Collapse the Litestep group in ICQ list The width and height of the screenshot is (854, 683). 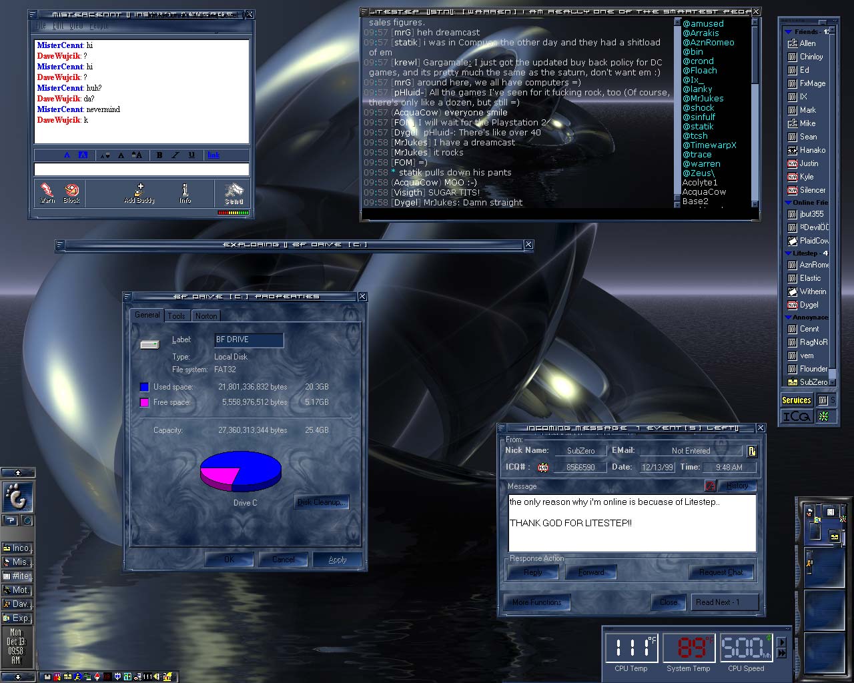click(x=788, y=253)
